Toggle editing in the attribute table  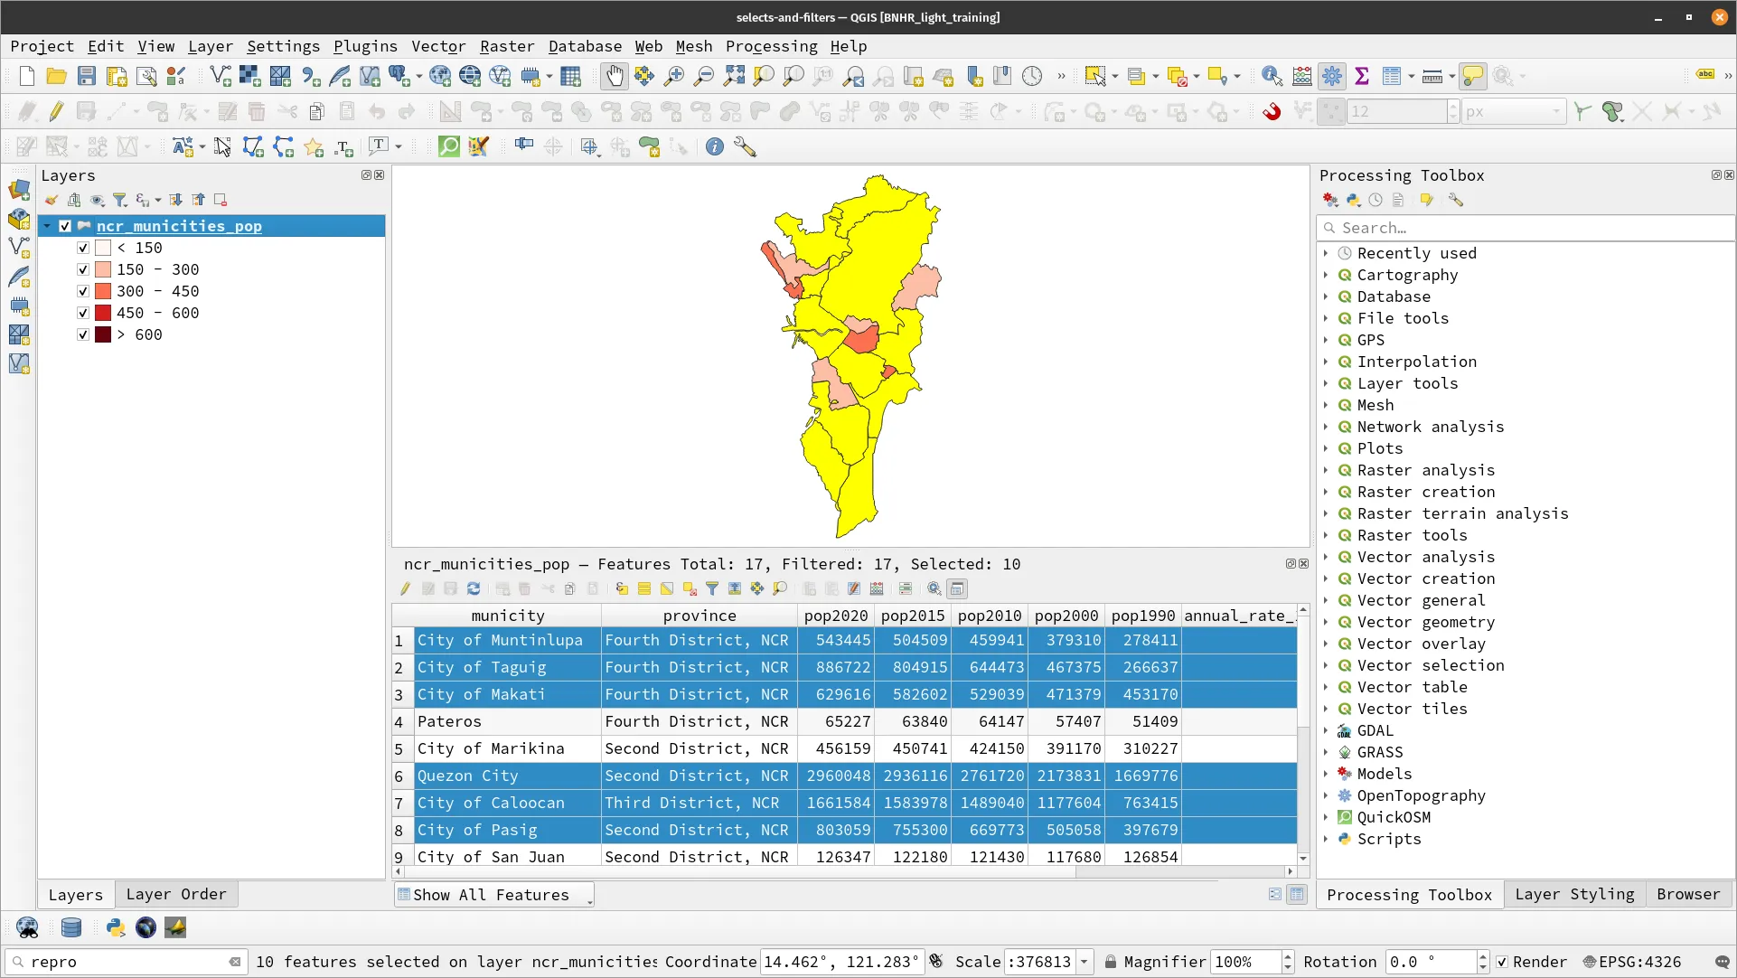tap(405, 588)
